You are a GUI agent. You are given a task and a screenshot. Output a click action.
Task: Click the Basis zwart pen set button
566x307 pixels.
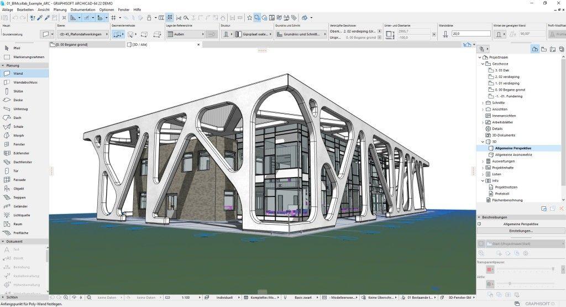(x=301, y=298)
